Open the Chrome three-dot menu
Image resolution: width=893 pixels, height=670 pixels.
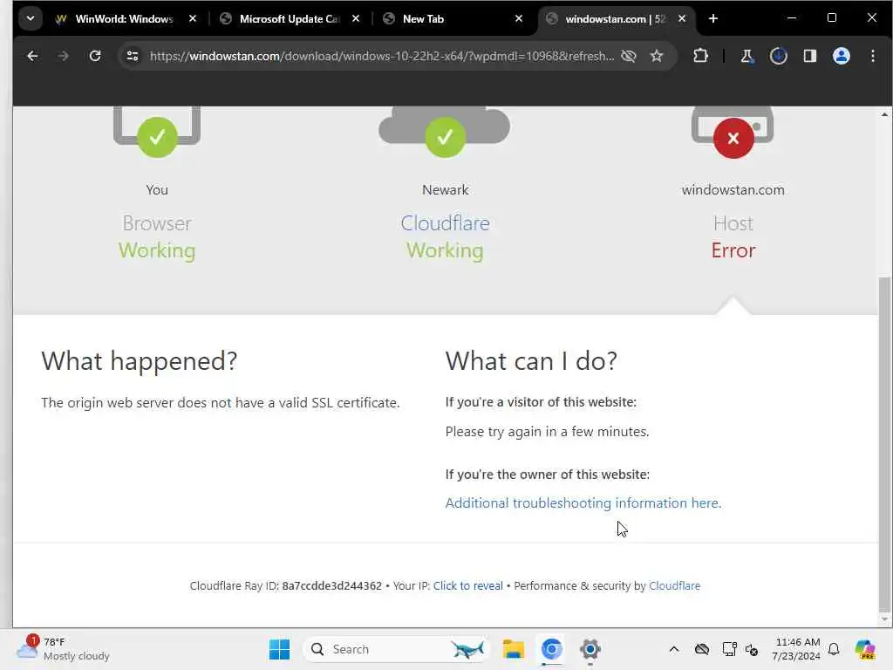[872, 56]
